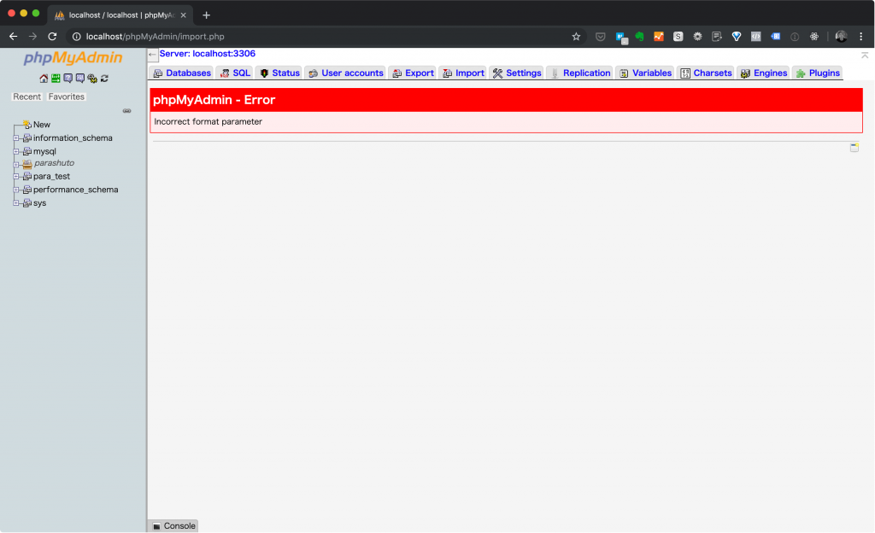
Task: Open the empty SQL query window icon
Action: coord(56,79)
